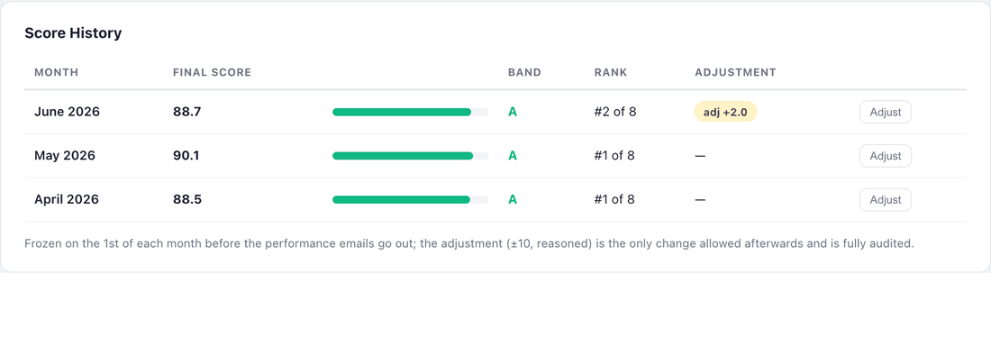Select the adj +2.0 adjustment badge
The height and width of the screenshot is (338, 991).
coord(725,112)
